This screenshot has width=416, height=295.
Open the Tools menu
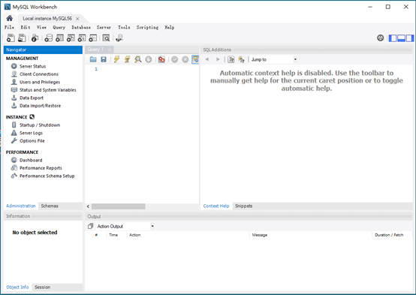pos(124,27)
